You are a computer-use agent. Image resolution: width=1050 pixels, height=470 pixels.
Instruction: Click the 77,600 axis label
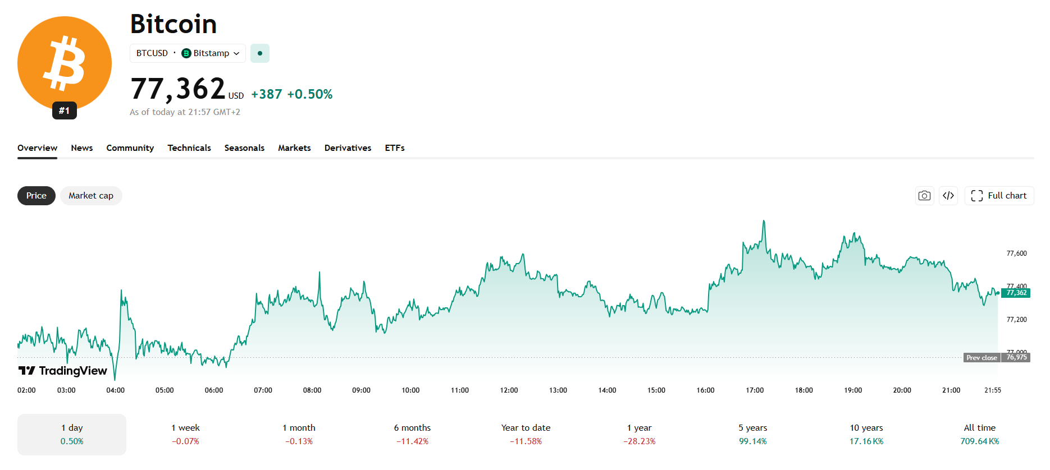tap(1016, 254)
